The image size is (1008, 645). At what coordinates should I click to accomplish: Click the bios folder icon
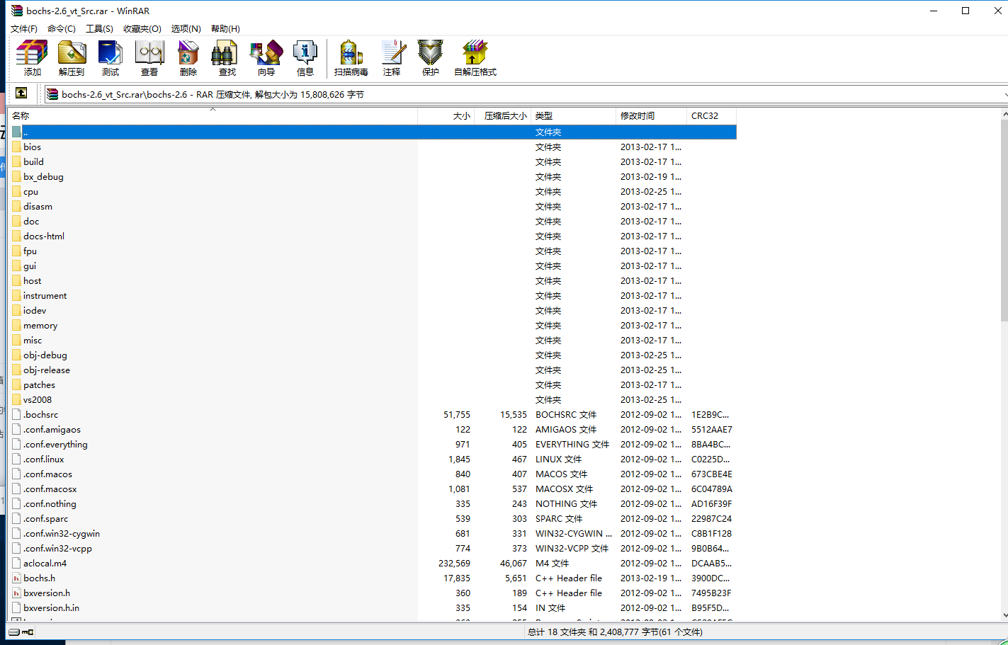click(x=16, y=147)
